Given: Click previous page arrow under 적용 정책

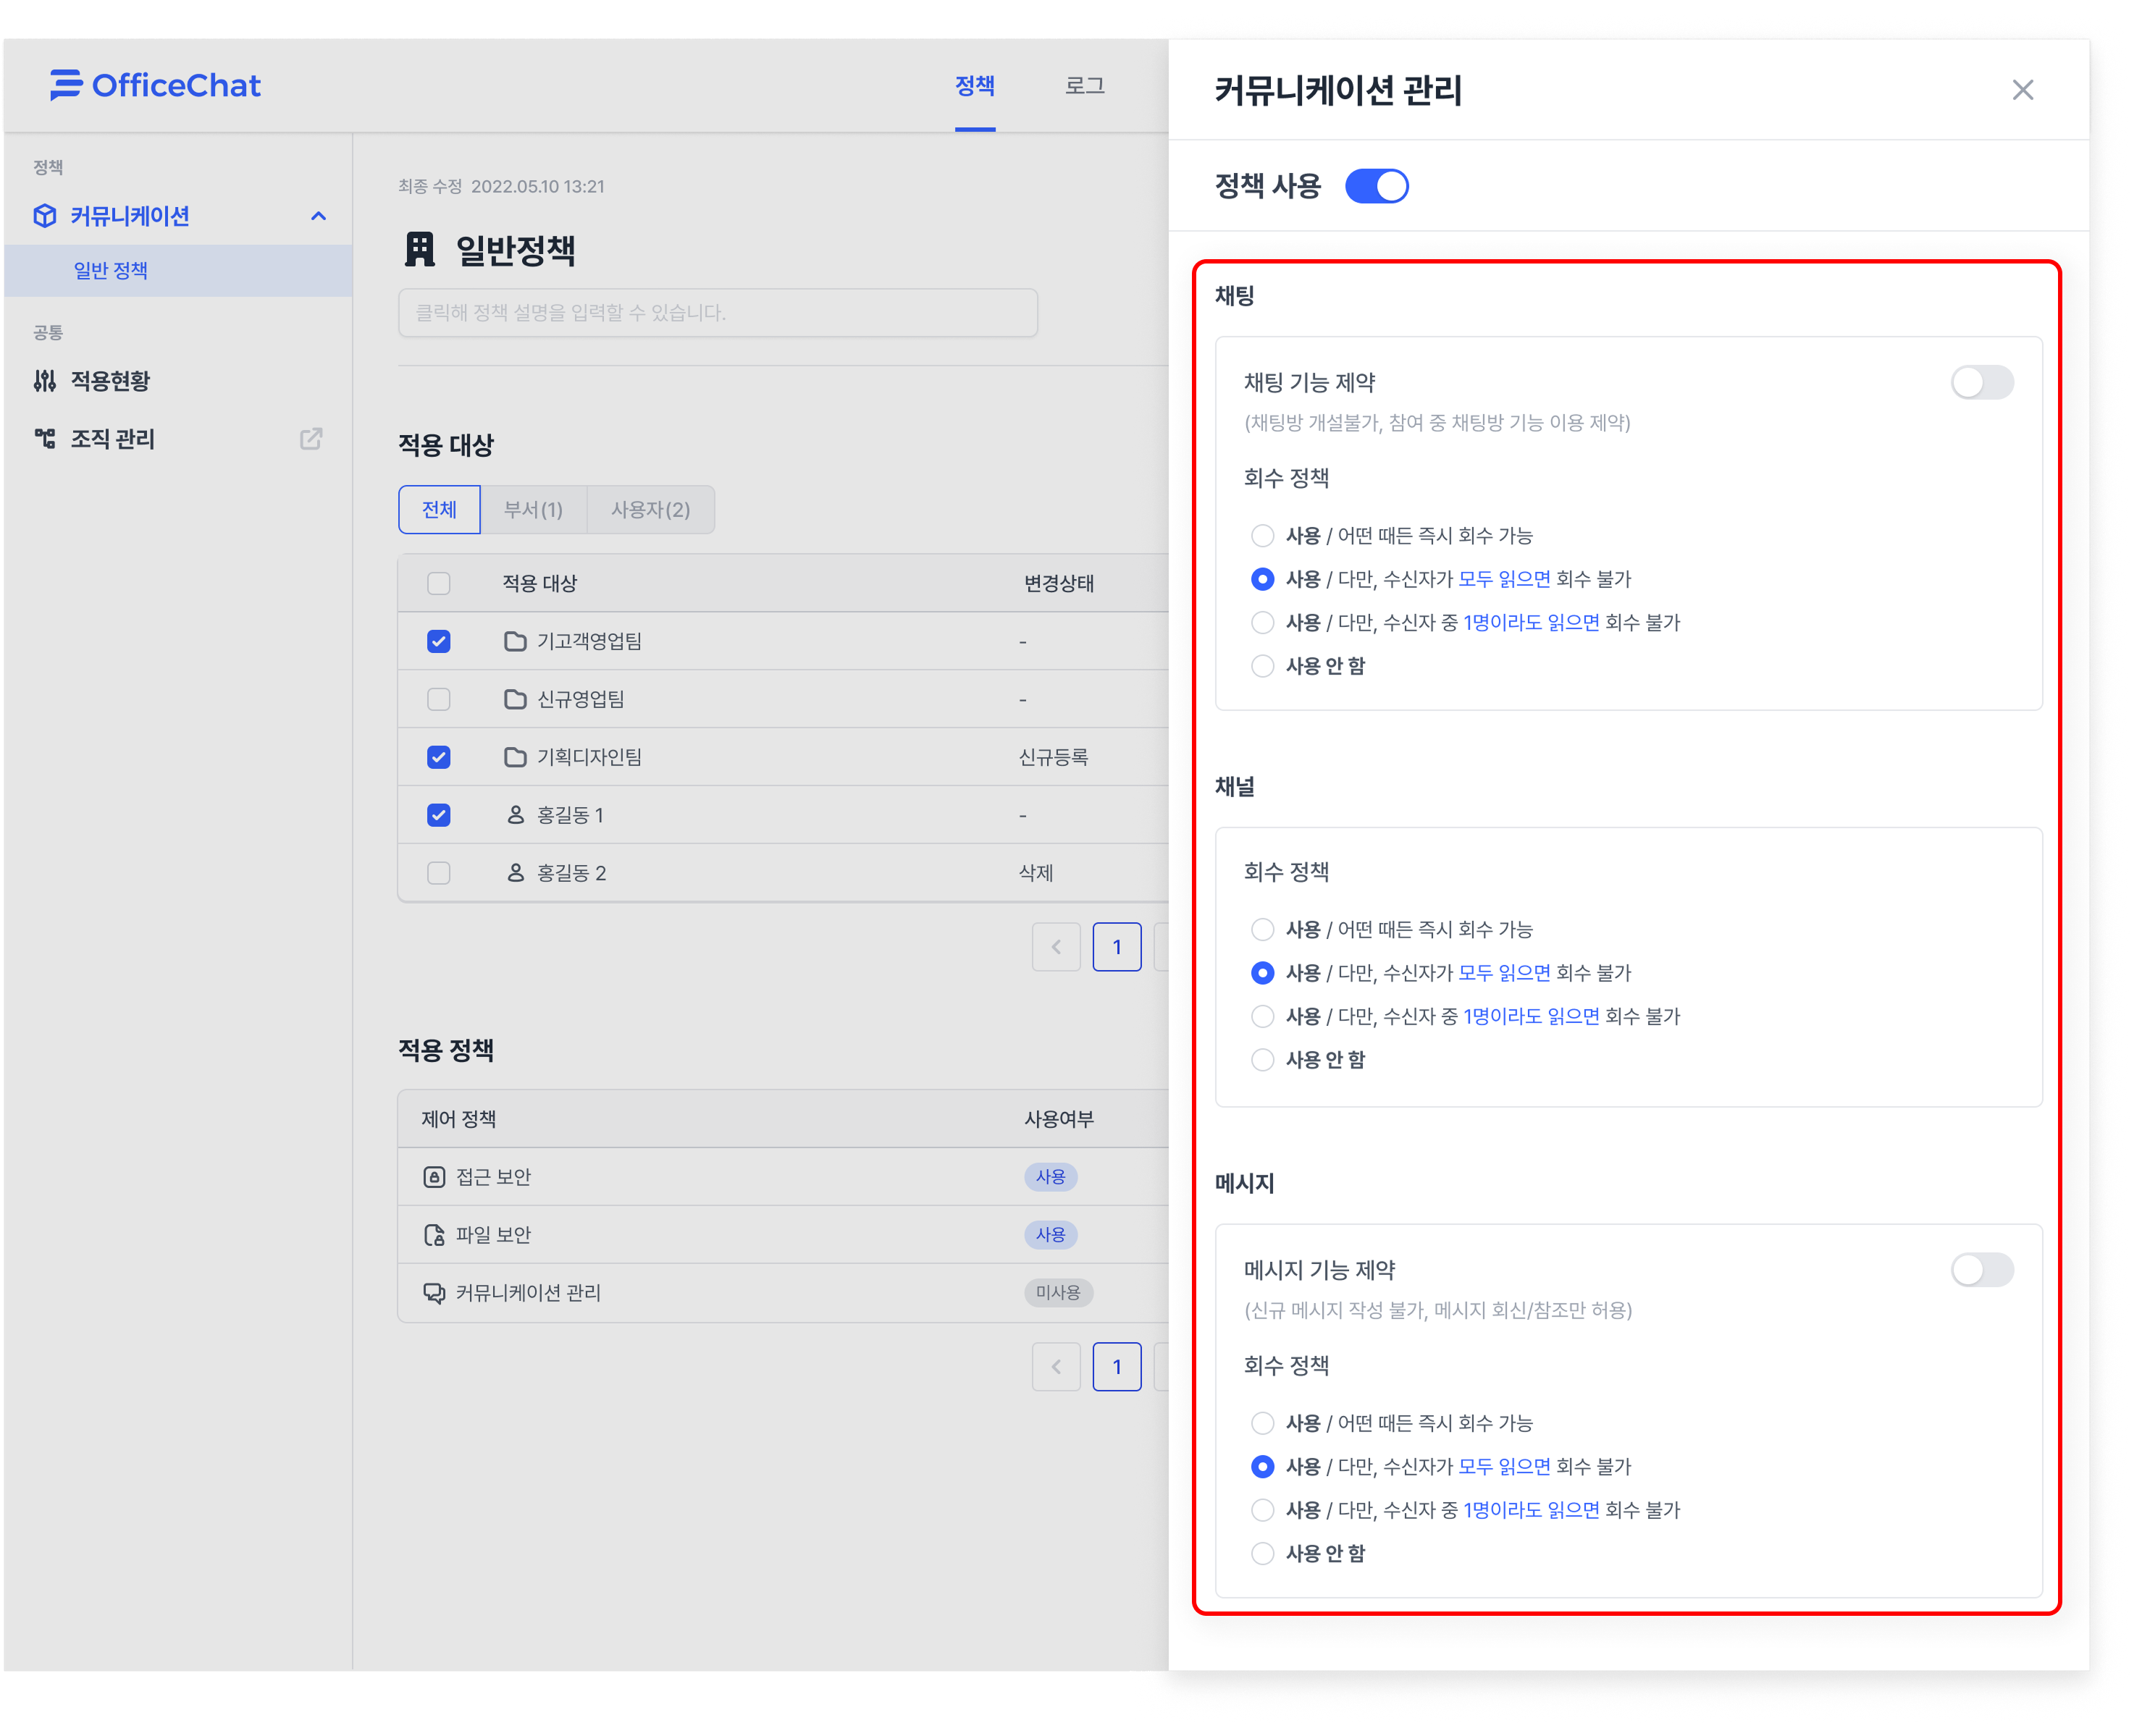Looking at the screenshot, I should (x=1056, y=1367).
